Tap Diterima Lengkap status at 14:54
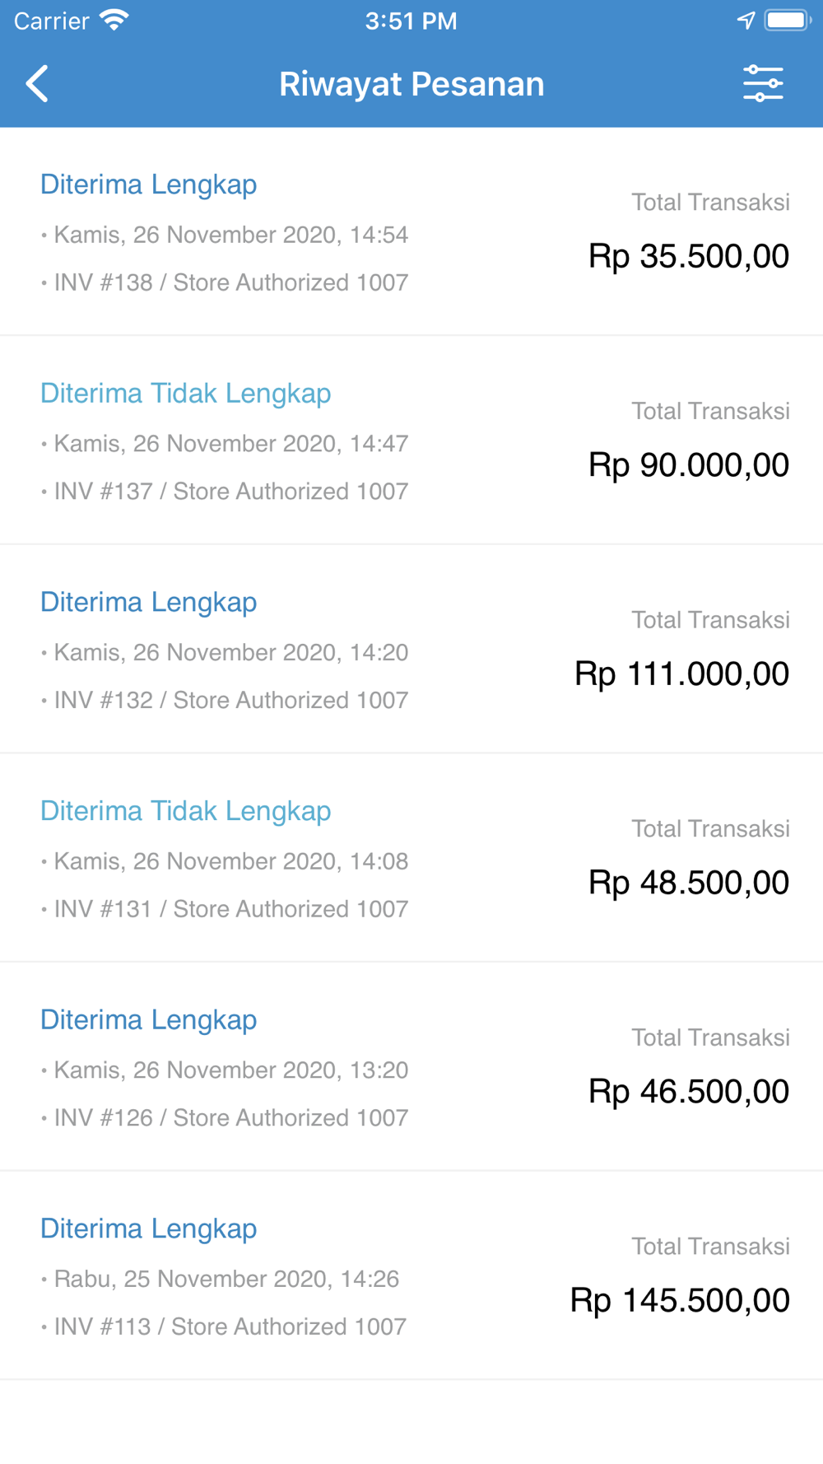The width and height of the screenshot is (823, 1464). 149,184
